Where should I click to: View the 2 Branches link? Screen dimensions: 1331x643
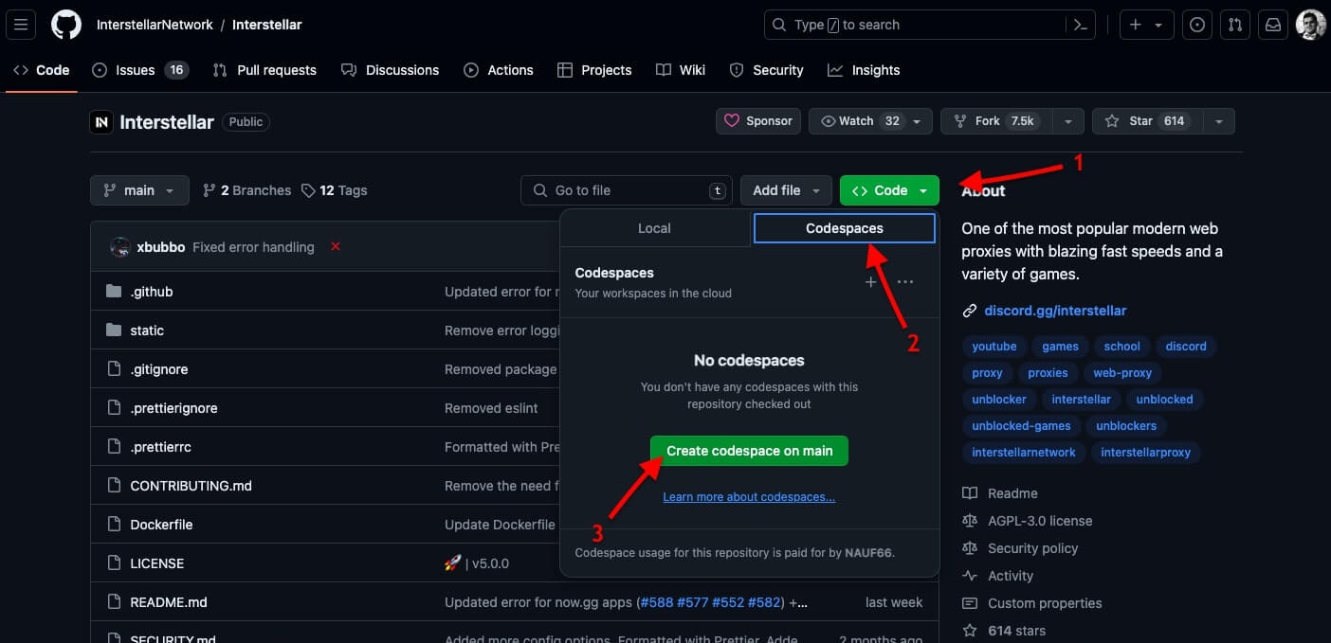point(247,190)
